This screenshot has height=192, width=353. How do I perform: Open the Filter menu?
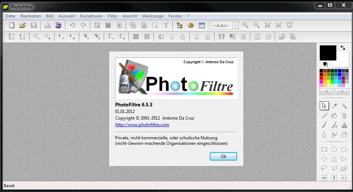113,16
